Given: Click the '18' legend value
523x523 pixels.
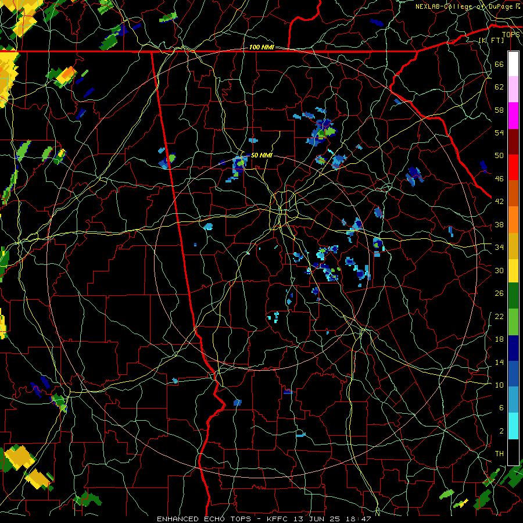Looking at the screenshot, I should click(x=499, y=339).
